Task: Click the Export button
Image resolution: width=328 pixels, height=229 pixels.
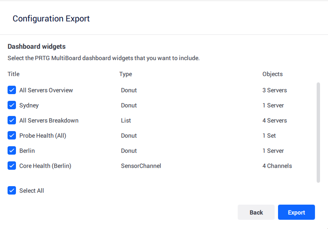Action: [296, 212]
